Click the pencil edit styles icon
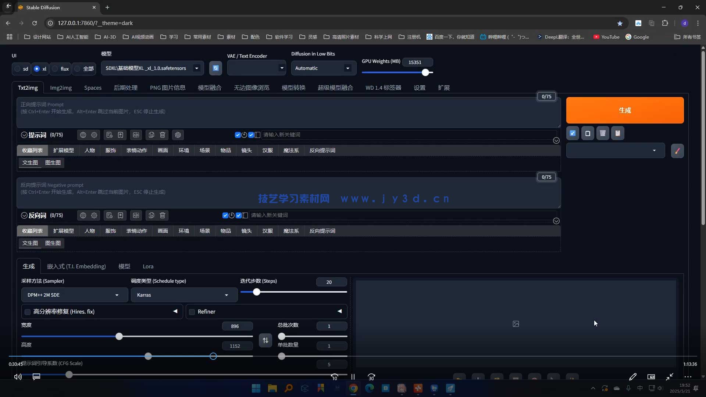 (677, 151)
